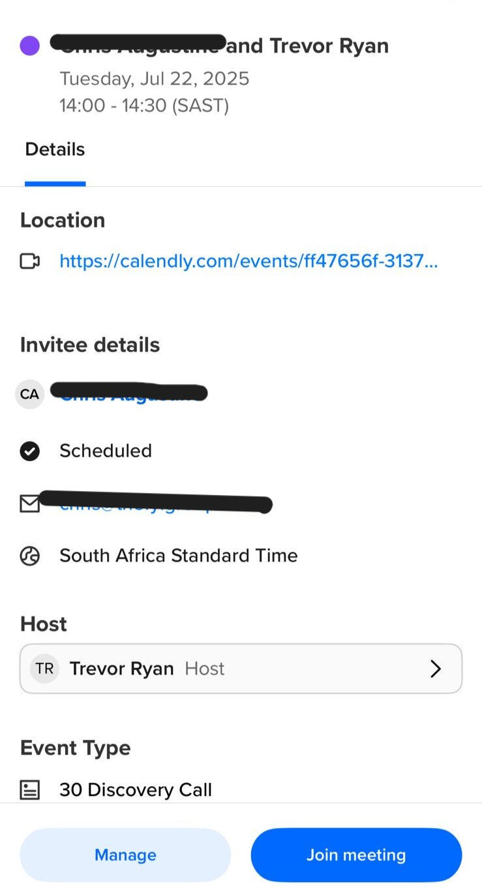
Task: Click the CA invitee avatar
Action: tap(29, 394)
